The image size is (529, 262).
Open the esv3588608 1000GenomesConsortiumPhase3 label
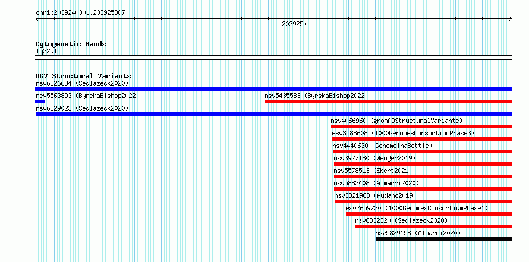[x=403, y=133]
